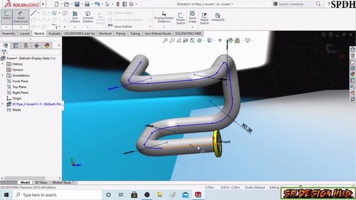Click the Convert Entities tool
356x200 pixels.
[88, 17]
